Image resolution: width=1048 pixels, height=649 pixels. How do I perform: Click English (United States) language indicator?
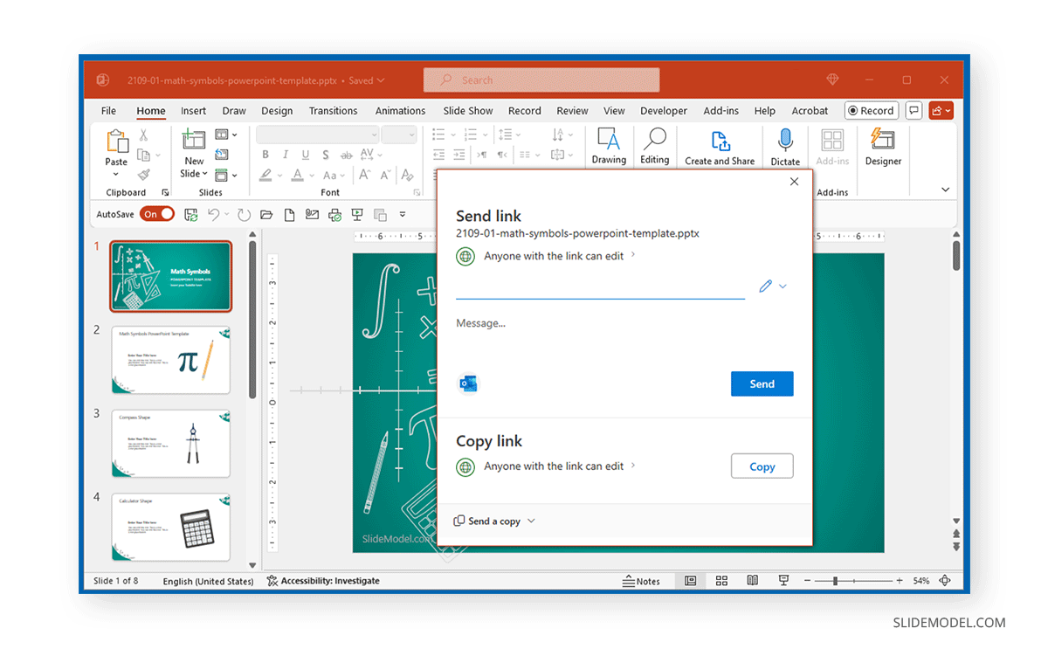point(208,581)
